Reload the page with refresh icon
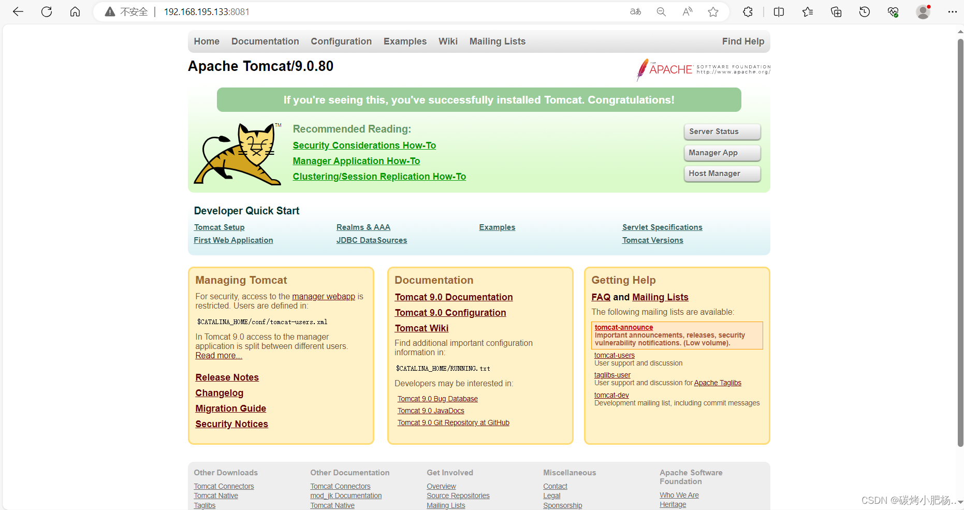This screenshot has width=964, height=510. 47,12
